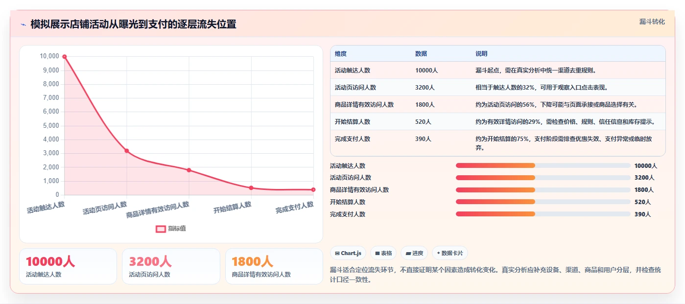
Task: Click the chart data point for 活动触达人数
Action: pos(65,57)
